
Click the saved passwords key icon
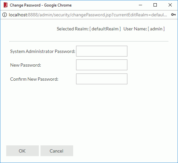(x=173, y=14)
